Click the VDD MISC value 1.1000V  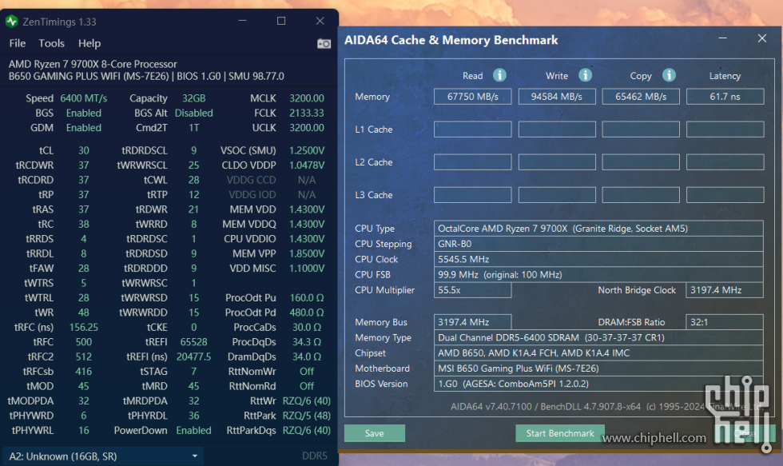click(307, 269)
